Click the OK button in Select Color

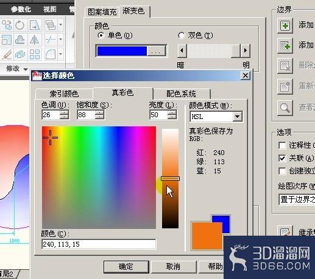pos(126,267)
